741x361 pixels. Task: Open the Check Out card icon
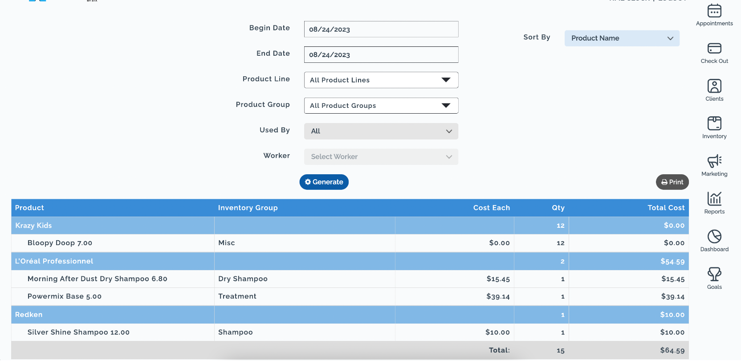point(714,48)
